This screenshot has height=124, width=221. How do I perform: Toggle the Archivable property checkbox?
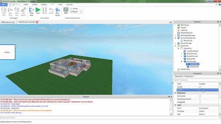tap(200, 96)
